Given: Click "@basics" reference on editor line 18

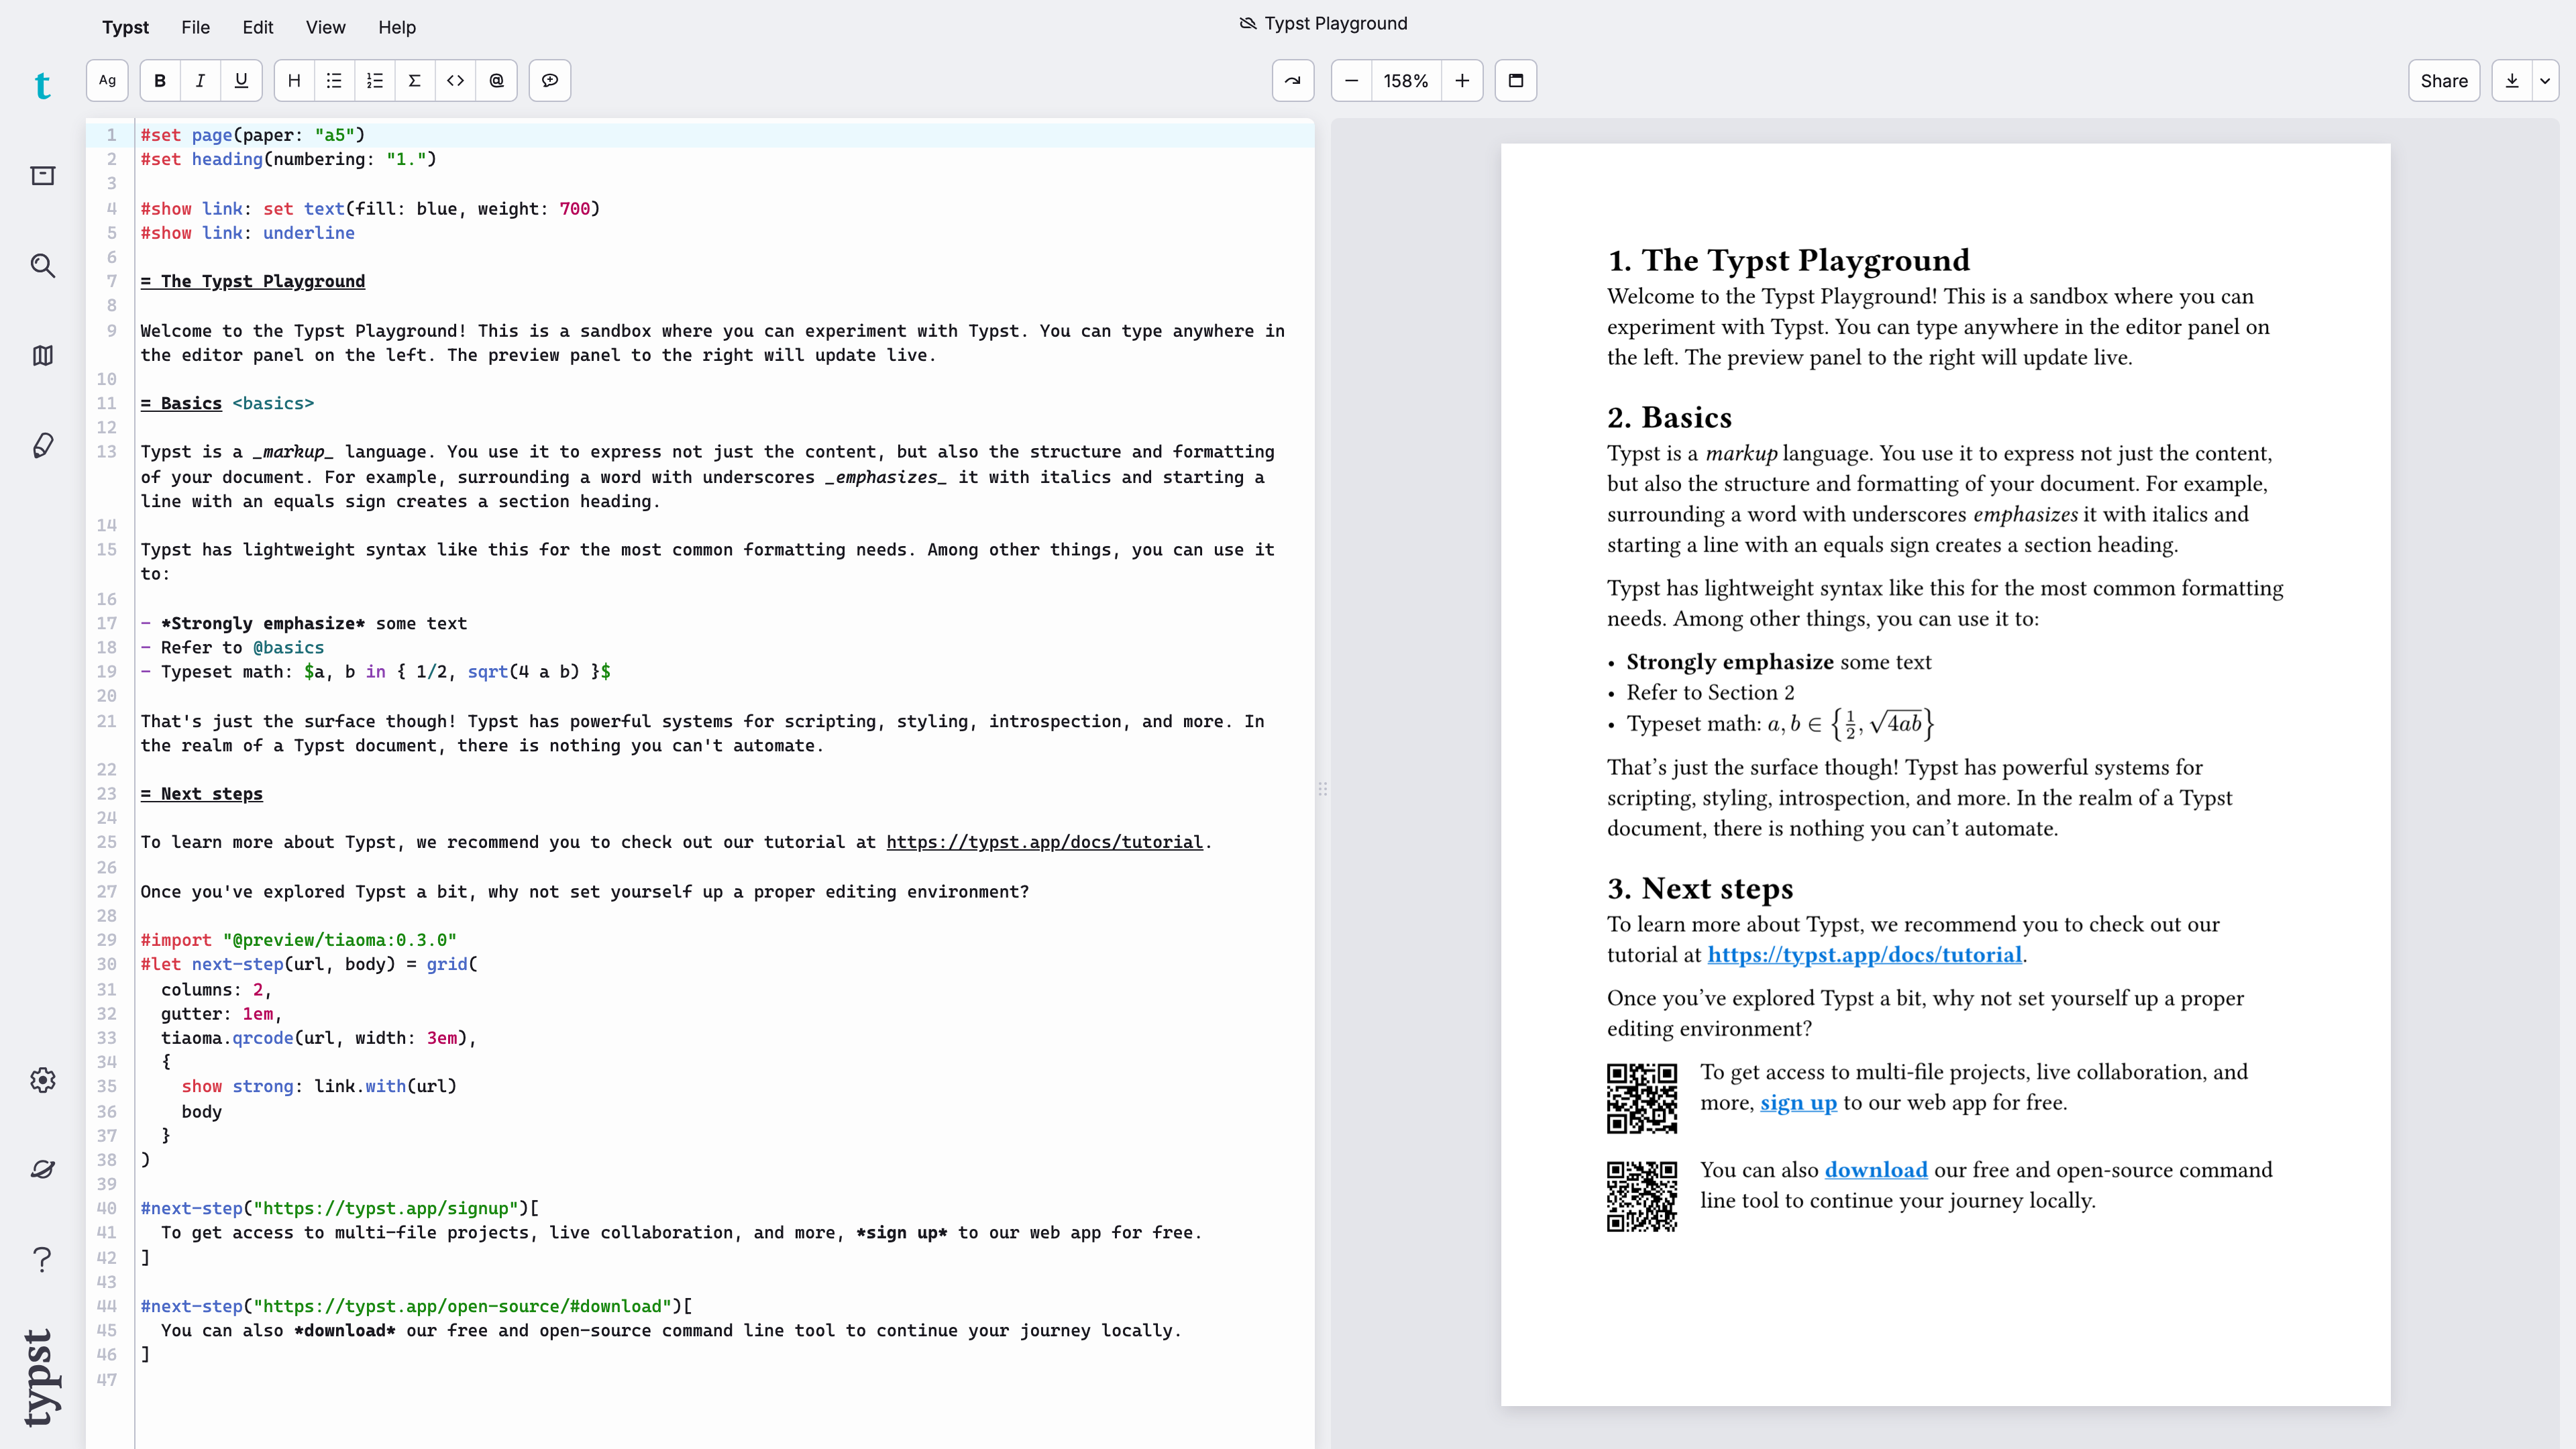Looking at the screenshot, I should tap(288, 648).
